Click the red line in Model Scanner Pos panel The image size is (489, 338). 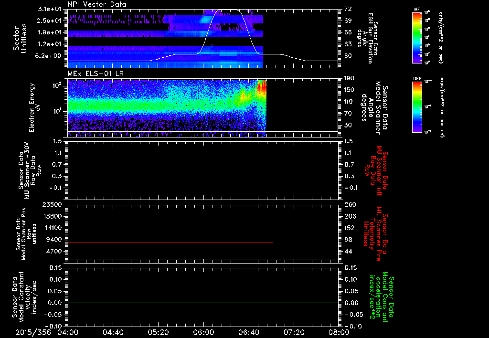[x=170, y=243]
